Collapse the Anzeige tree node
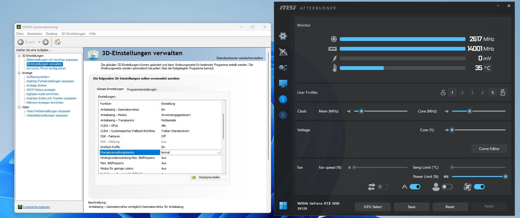 coord(19,73)
